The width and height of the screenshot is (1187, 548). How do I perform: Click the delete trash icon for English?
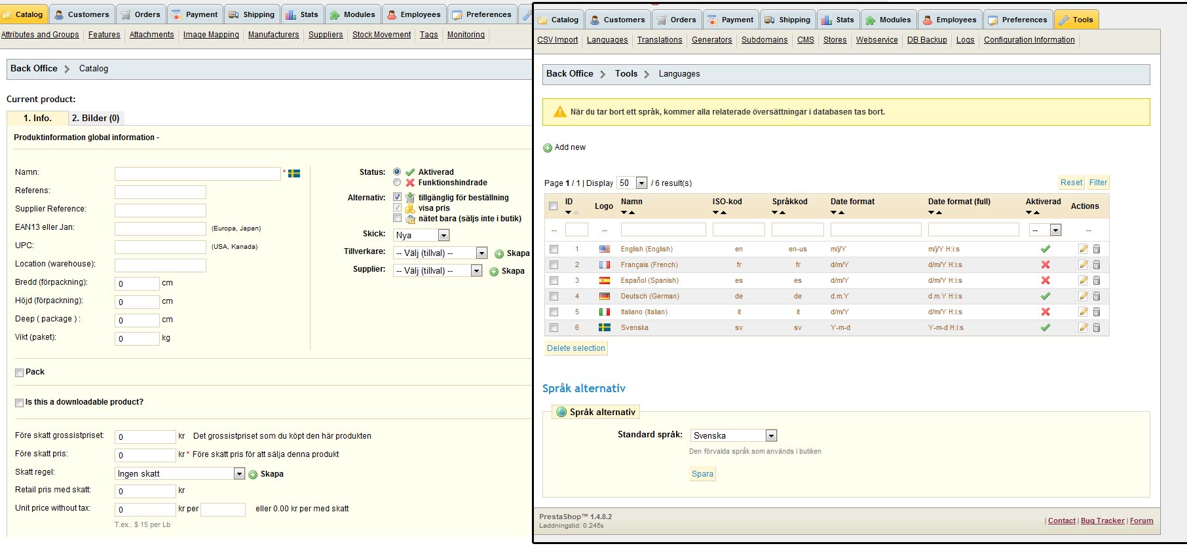tap(1097, 249)
